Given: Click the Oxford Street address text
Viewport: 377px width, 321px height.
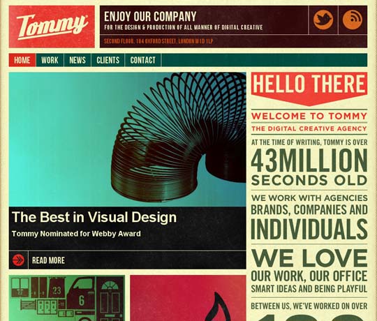Looking at the screenshot, I should (x=158, y=41).
